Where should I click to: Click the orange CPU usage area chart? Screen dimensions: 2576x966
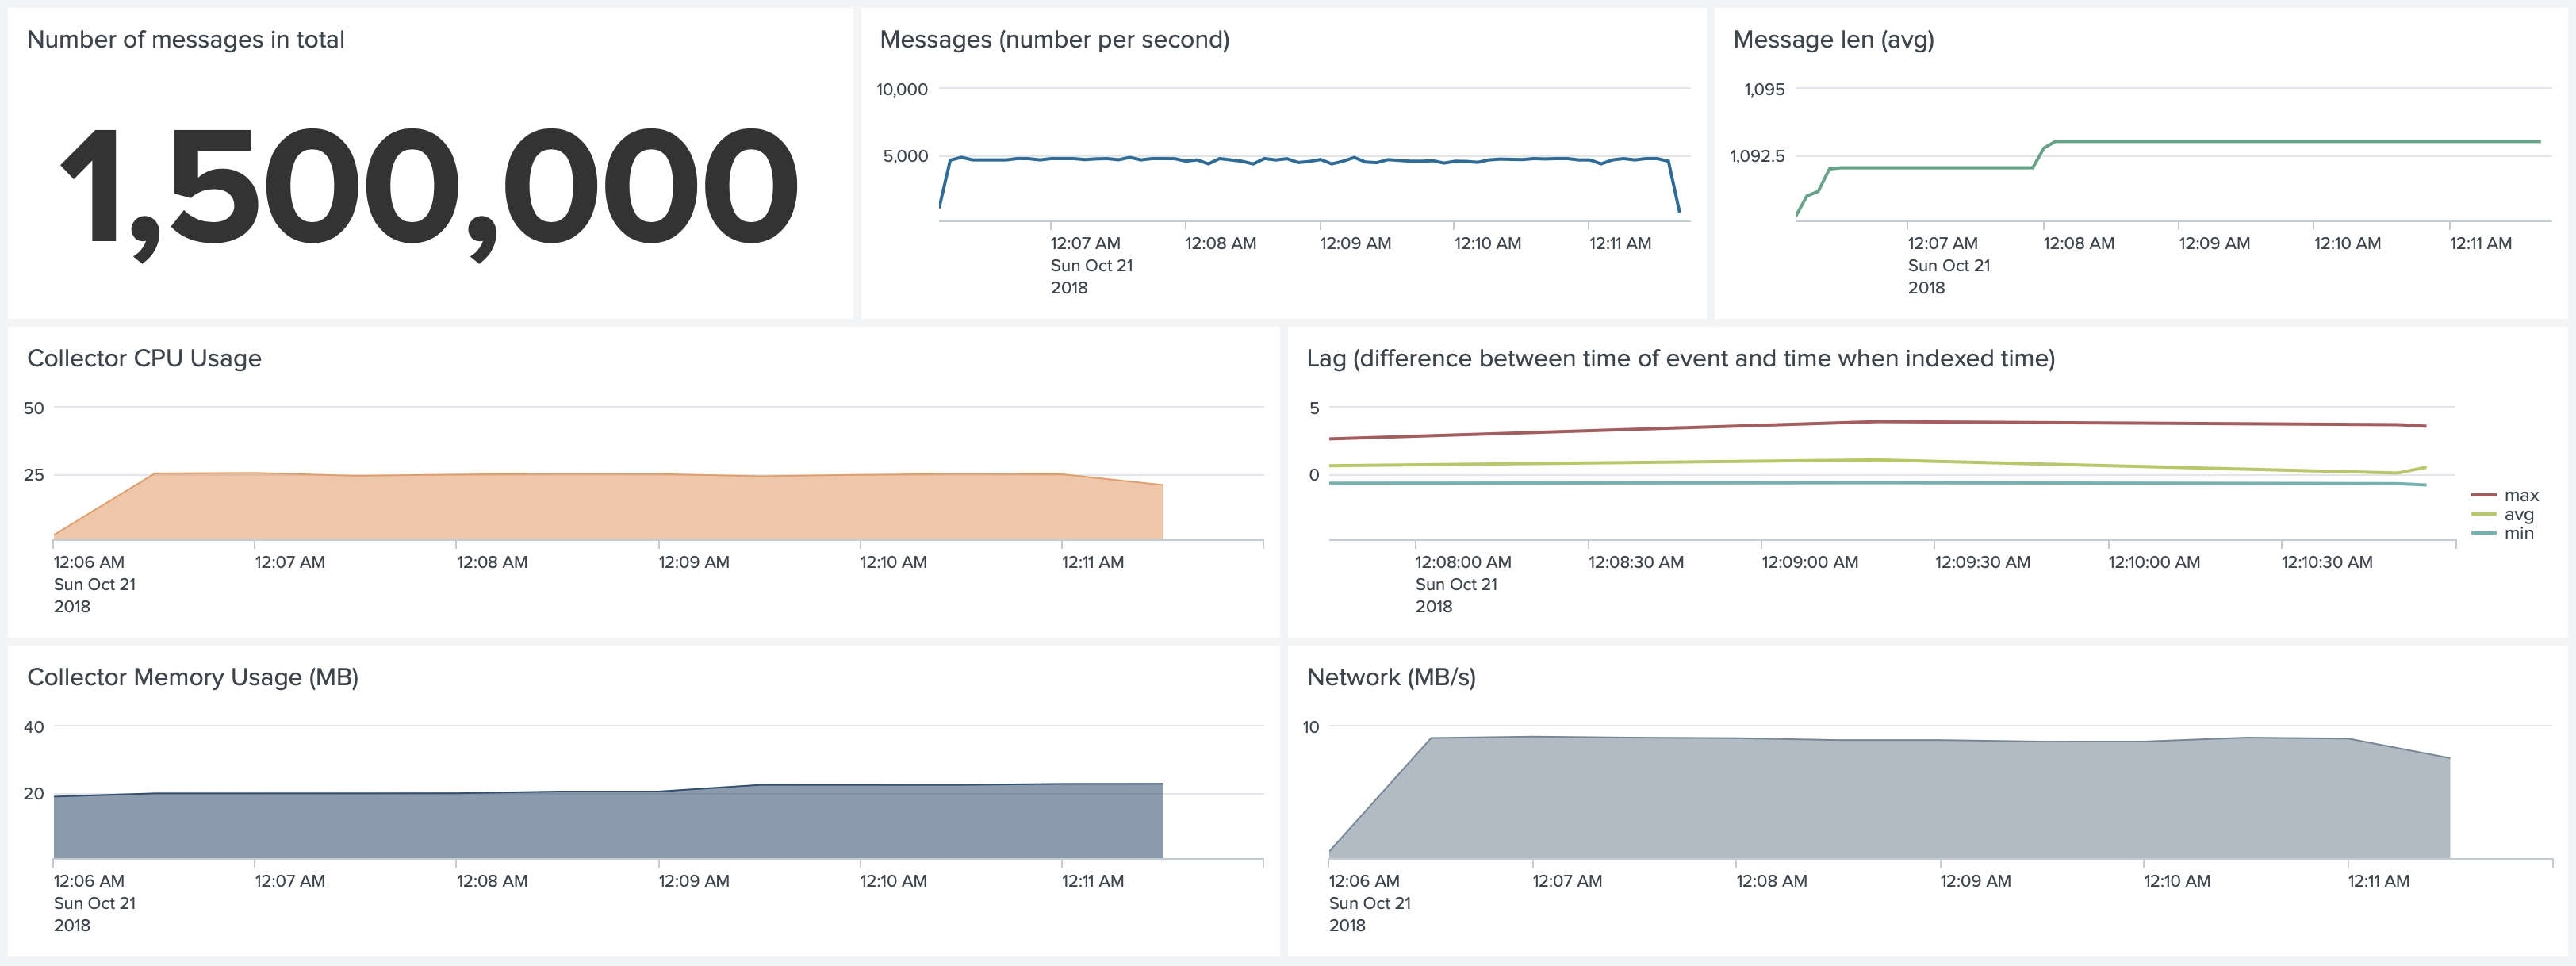[x=608, y=508]
